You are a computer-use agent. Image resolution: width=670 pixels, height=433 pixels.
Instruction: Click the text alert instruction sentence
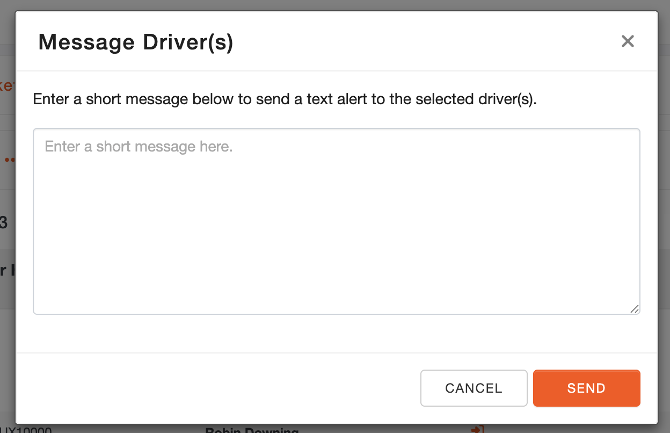(285, 99)
